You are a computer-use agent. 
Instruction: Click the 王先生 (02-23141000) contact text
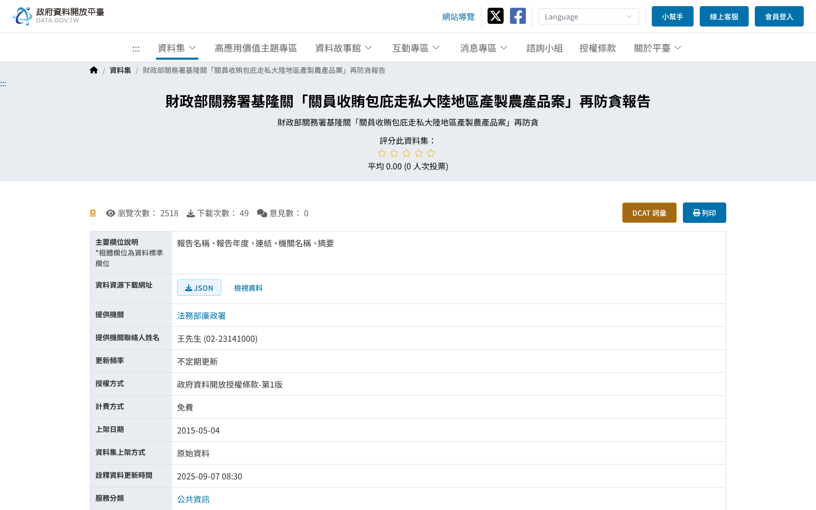pyautogui.click(x=217, y=339)
